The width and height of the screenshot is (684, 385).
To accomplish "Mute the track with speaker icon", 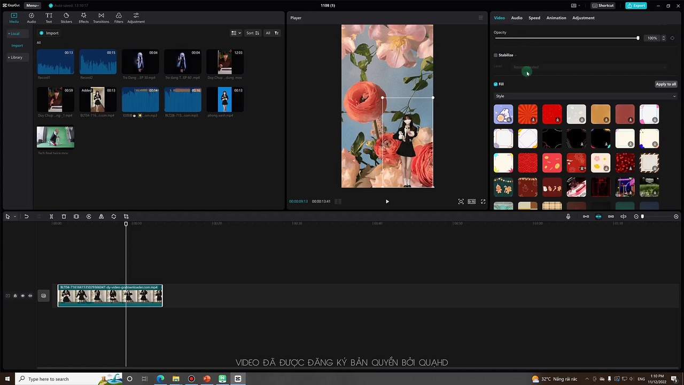I will (30, 296).
